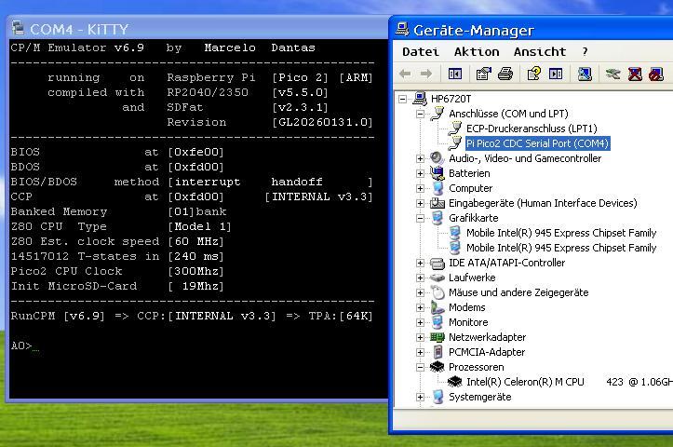This screenshot has height=447, width=673.
Task: Click the 'Pico2 CPU Clock' line in KiTTY
Action: point(117,271)
